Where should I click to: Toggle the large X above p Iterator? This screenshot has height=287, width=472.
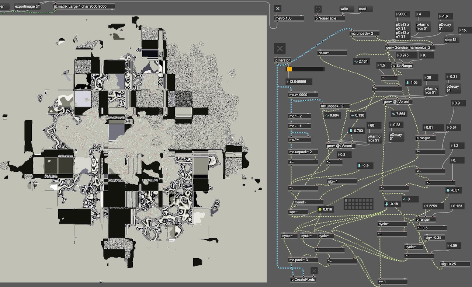tap(280, 49)
